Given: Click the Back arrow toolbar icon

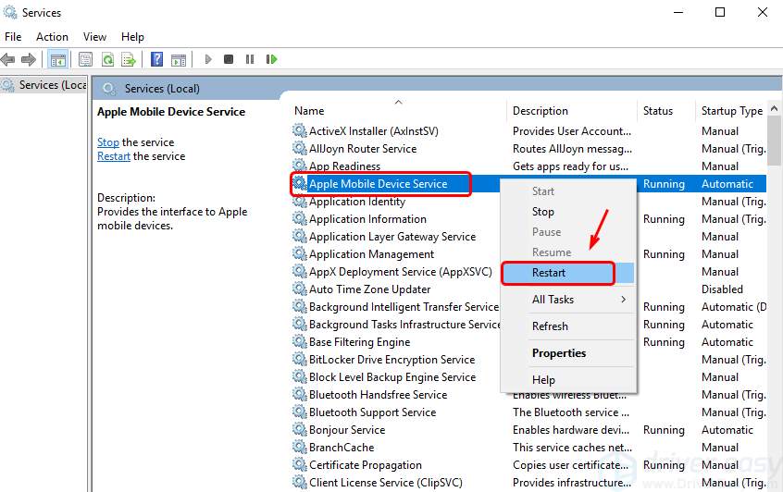Looking at the screenshot, I should coord(8,60).
